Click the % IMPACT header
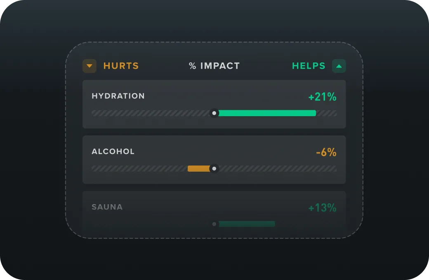Viewport: 429px width, 280px height. 214,66
